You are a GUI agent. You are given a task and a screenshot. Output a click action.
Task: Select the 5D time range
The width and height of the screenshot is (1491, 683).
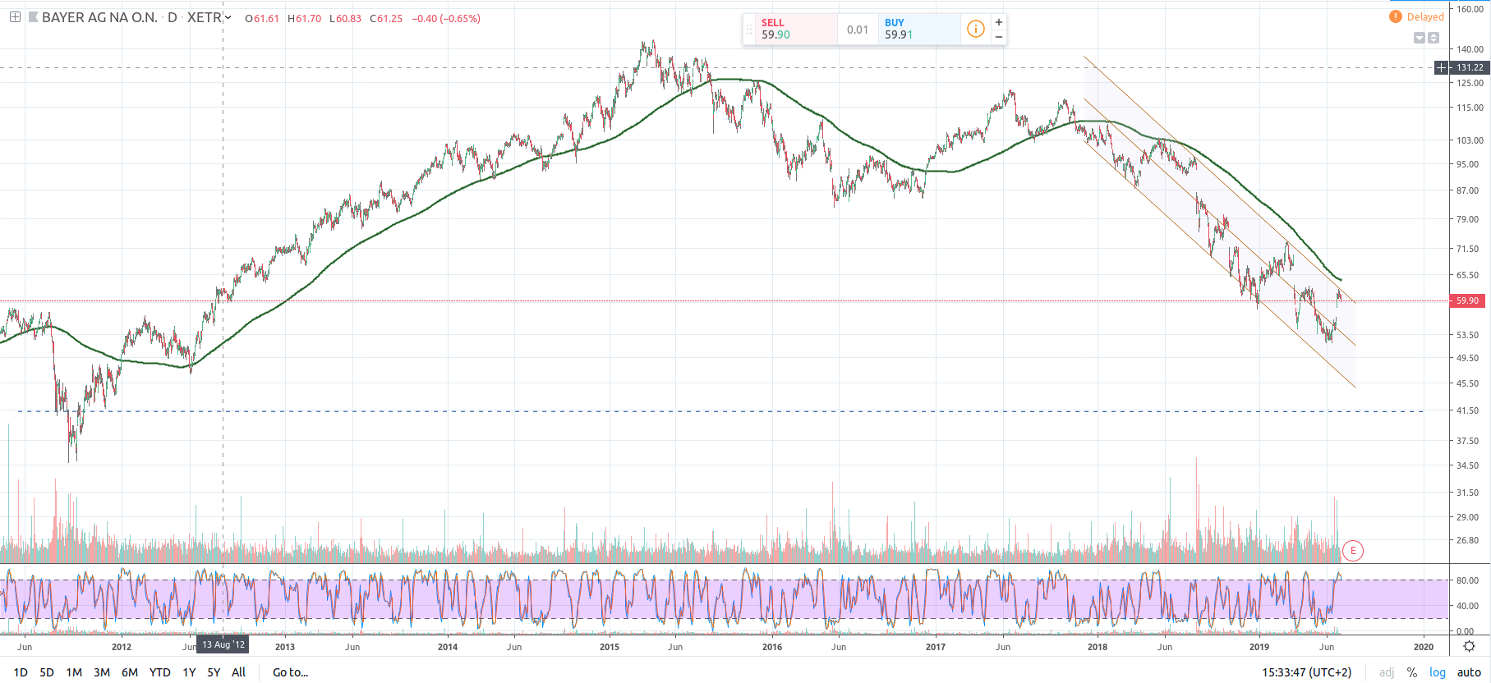(x=47, y=672)
